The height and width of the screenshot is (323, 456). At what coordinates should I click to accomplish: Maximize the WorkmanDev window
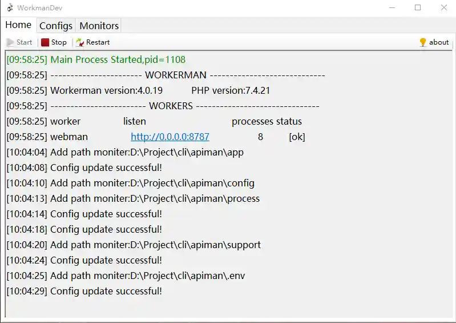418,8
